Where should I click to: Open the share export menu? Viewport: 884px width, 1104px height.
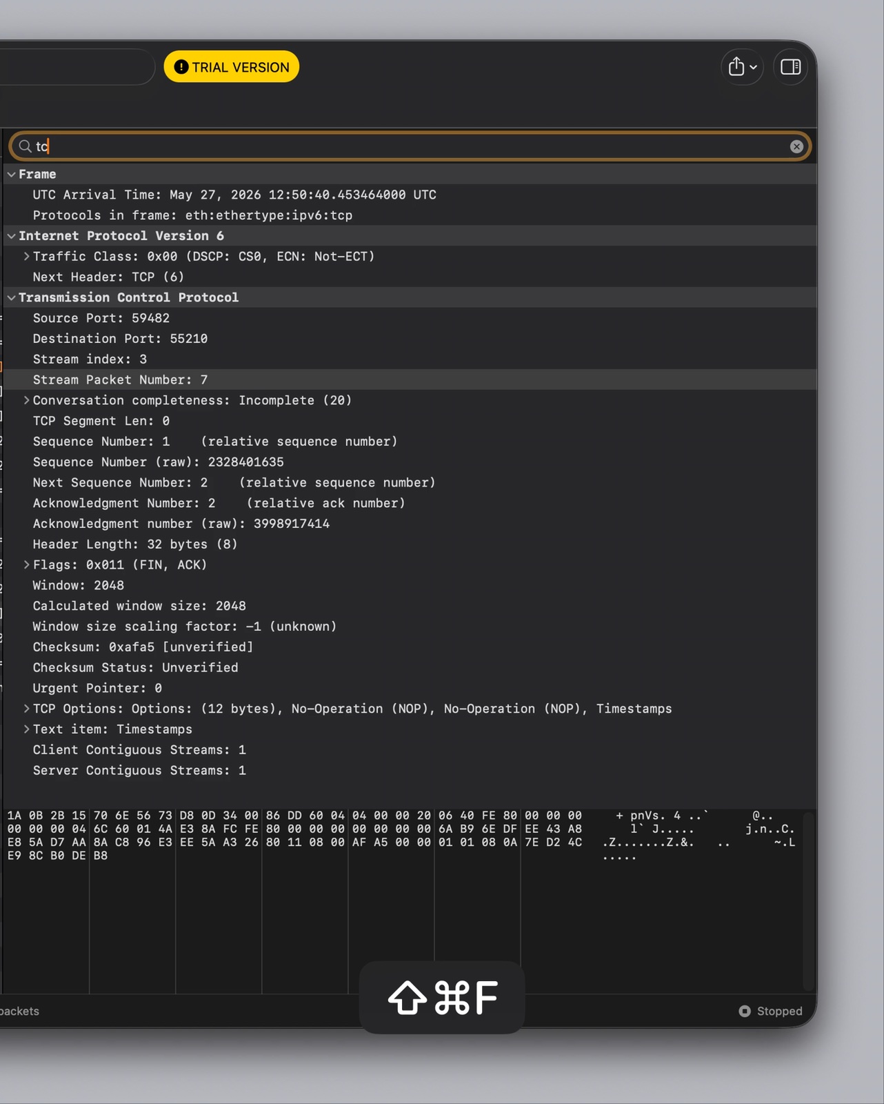click(742, 67)
